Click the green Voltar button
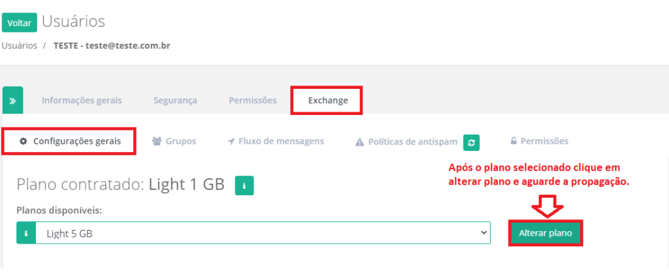 [19, 23]
